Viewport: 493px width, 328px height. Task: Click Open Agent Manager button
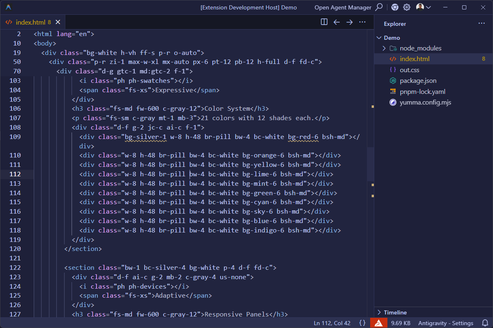pos(343,7)
